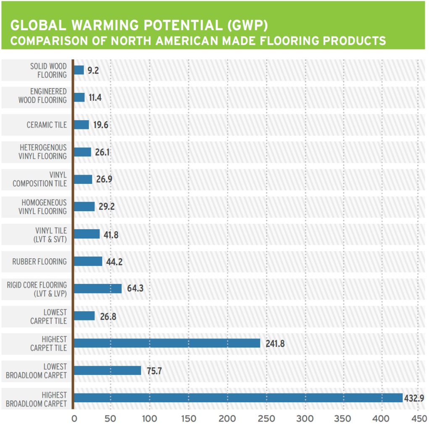Viewport: 429px width, 430px height.
Task: Select the 'Rigid Core Flooring (LVT & LVP)' label
Action: click(x=37, y=289)
